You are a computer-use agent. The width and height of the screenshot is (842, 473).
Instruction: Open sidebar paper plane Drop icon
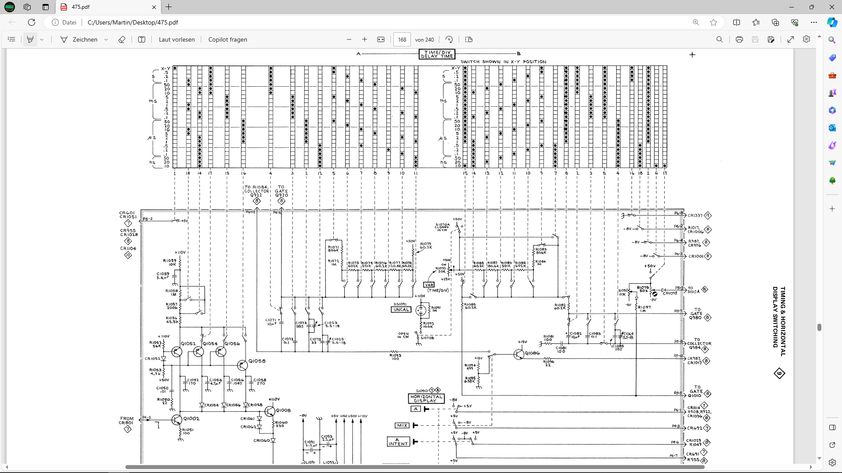point(832,163)
